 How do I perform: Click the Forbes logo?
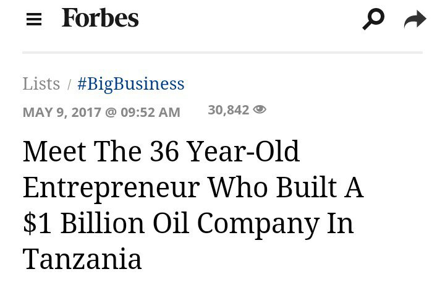coord(100,19)
